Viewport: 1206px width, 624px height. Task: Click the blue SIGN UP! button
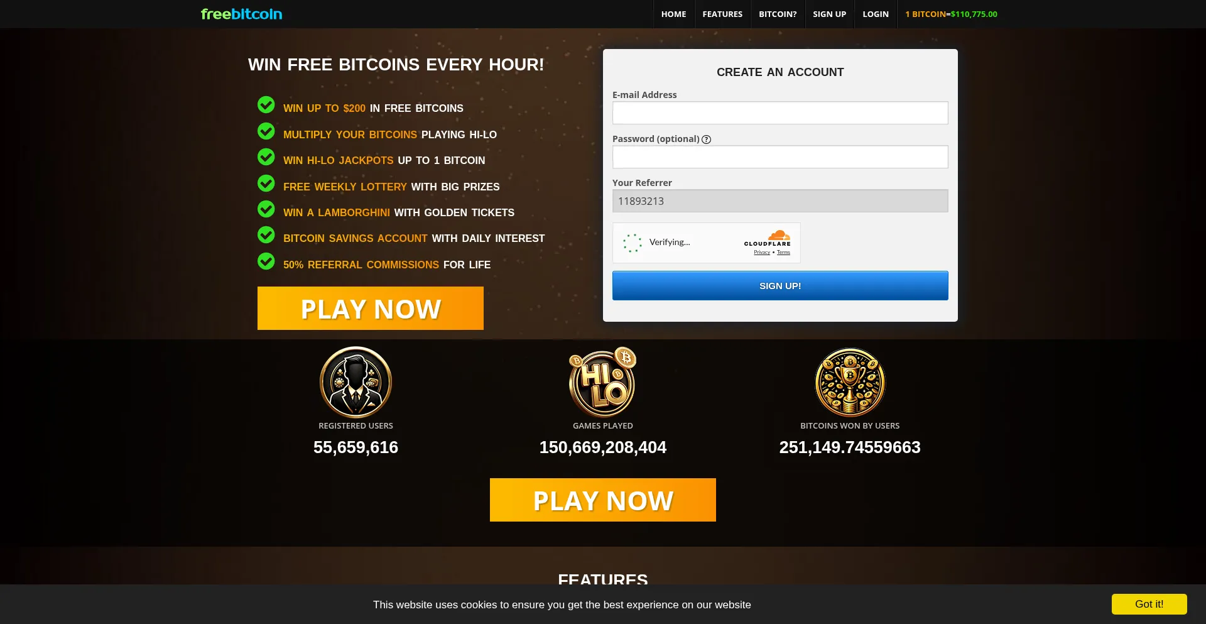[x=780, y=286]
